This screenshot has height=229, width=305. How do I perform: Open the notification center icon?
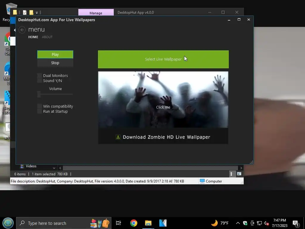click(x=296, y=223)
